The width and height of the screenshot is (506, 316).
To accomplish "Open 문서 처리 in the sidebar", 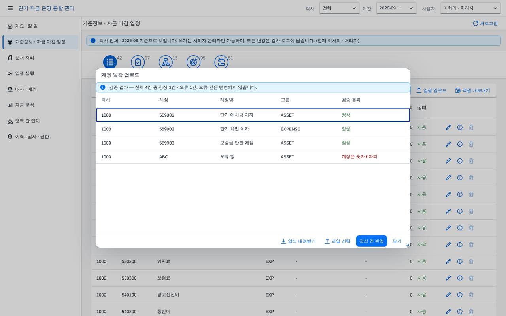I will tap(40, 58).
